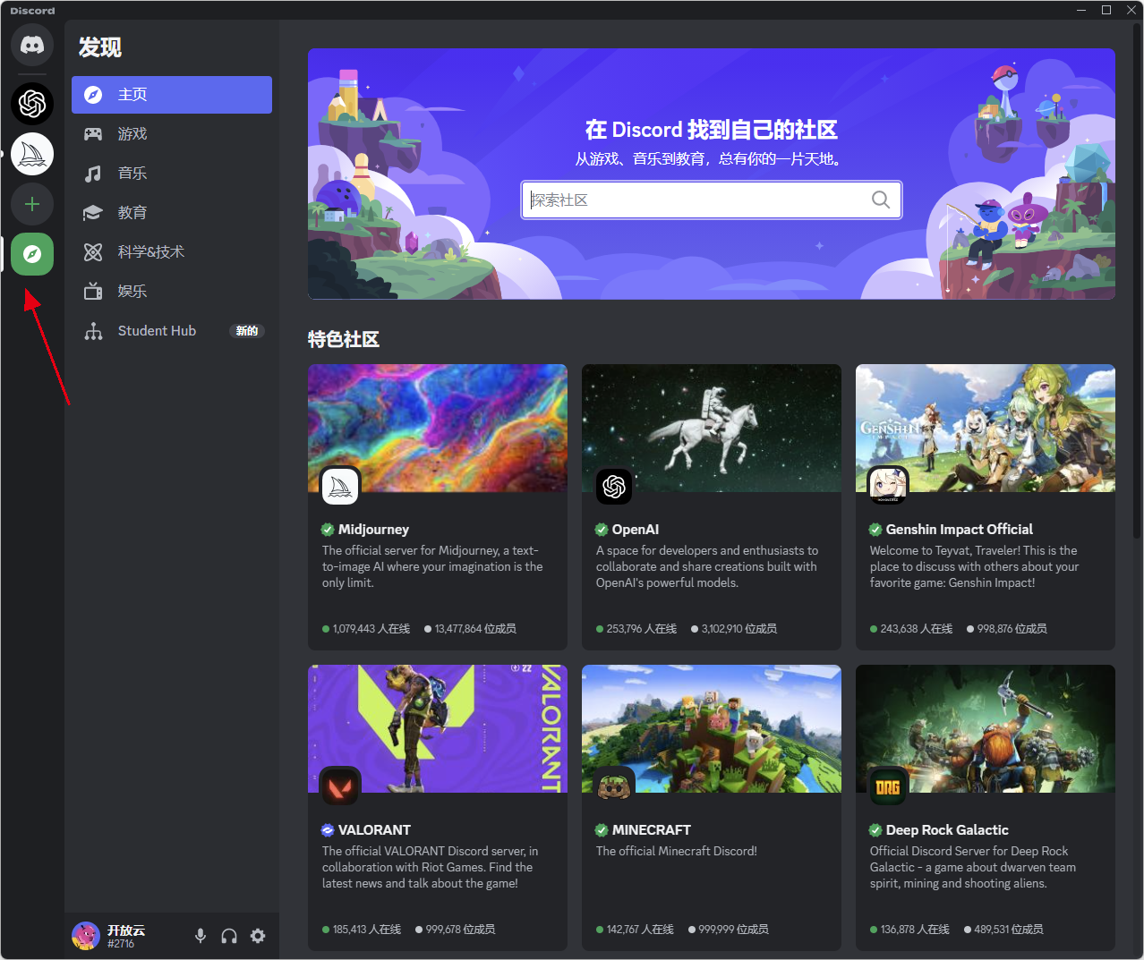1144x960 pixels.
Task: Click the #2716 user tag
Action: click(121, 944)
